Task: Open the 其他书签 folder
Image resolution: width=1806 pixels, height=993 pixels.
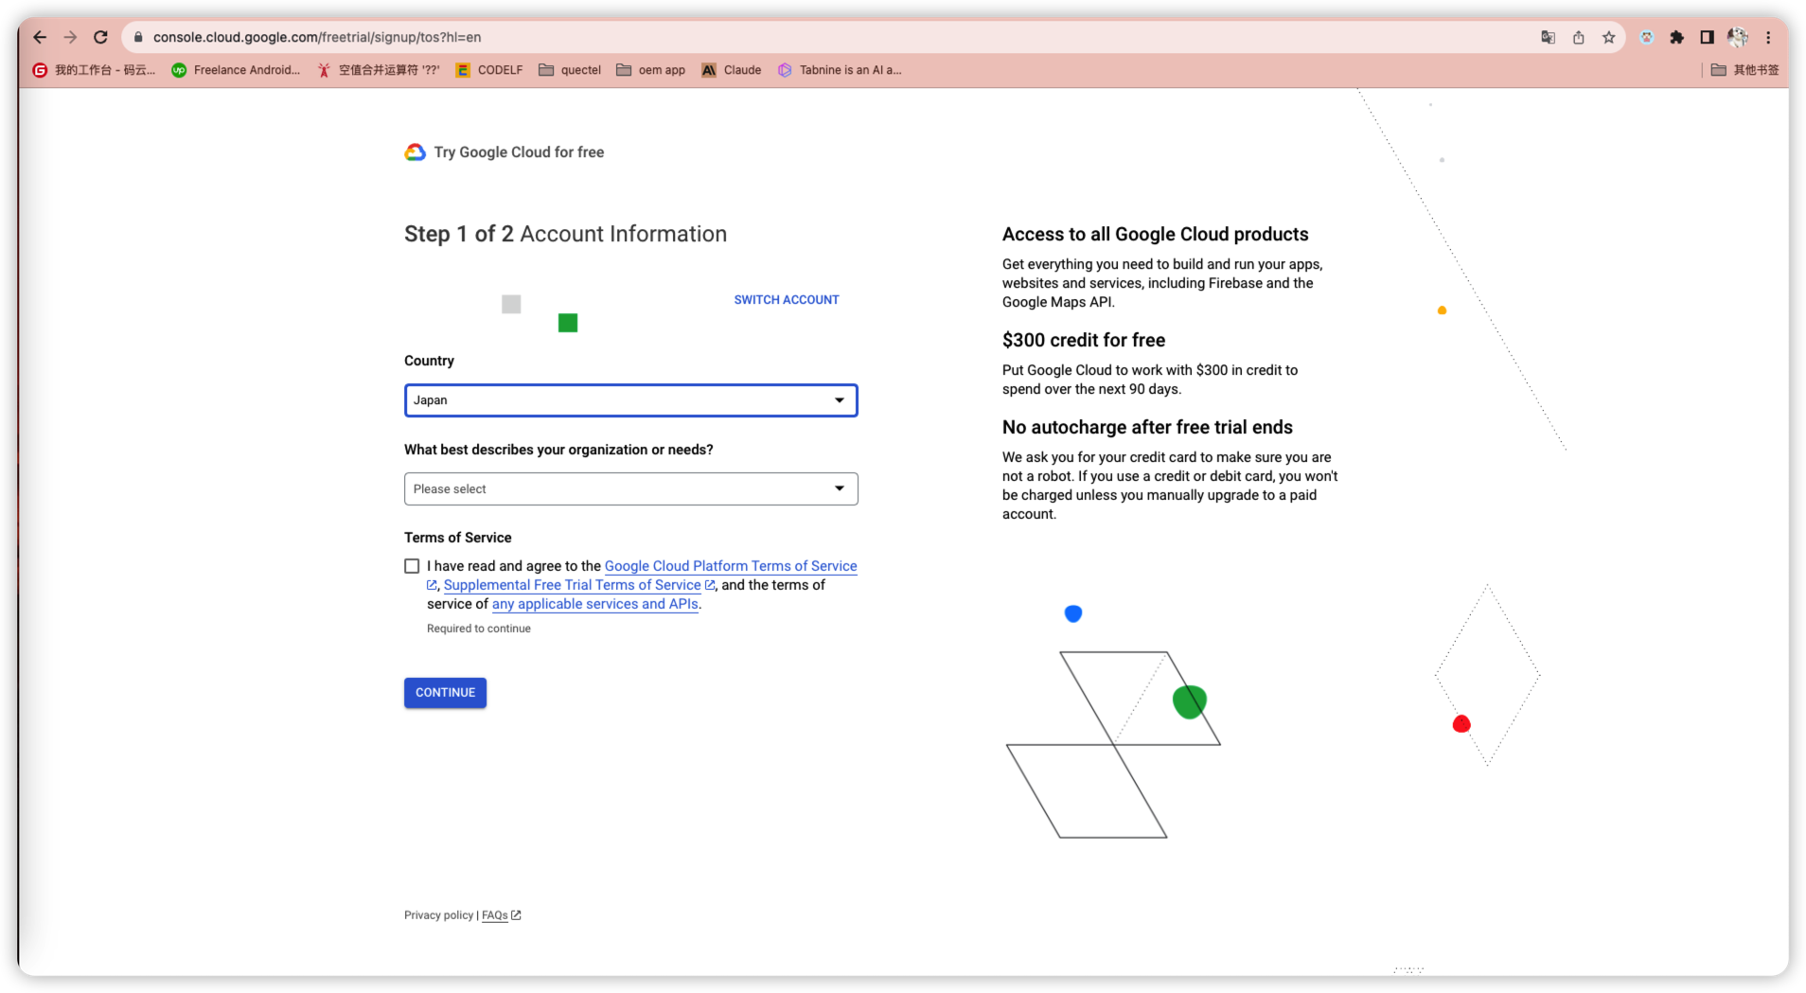Action: point(1744,70)
